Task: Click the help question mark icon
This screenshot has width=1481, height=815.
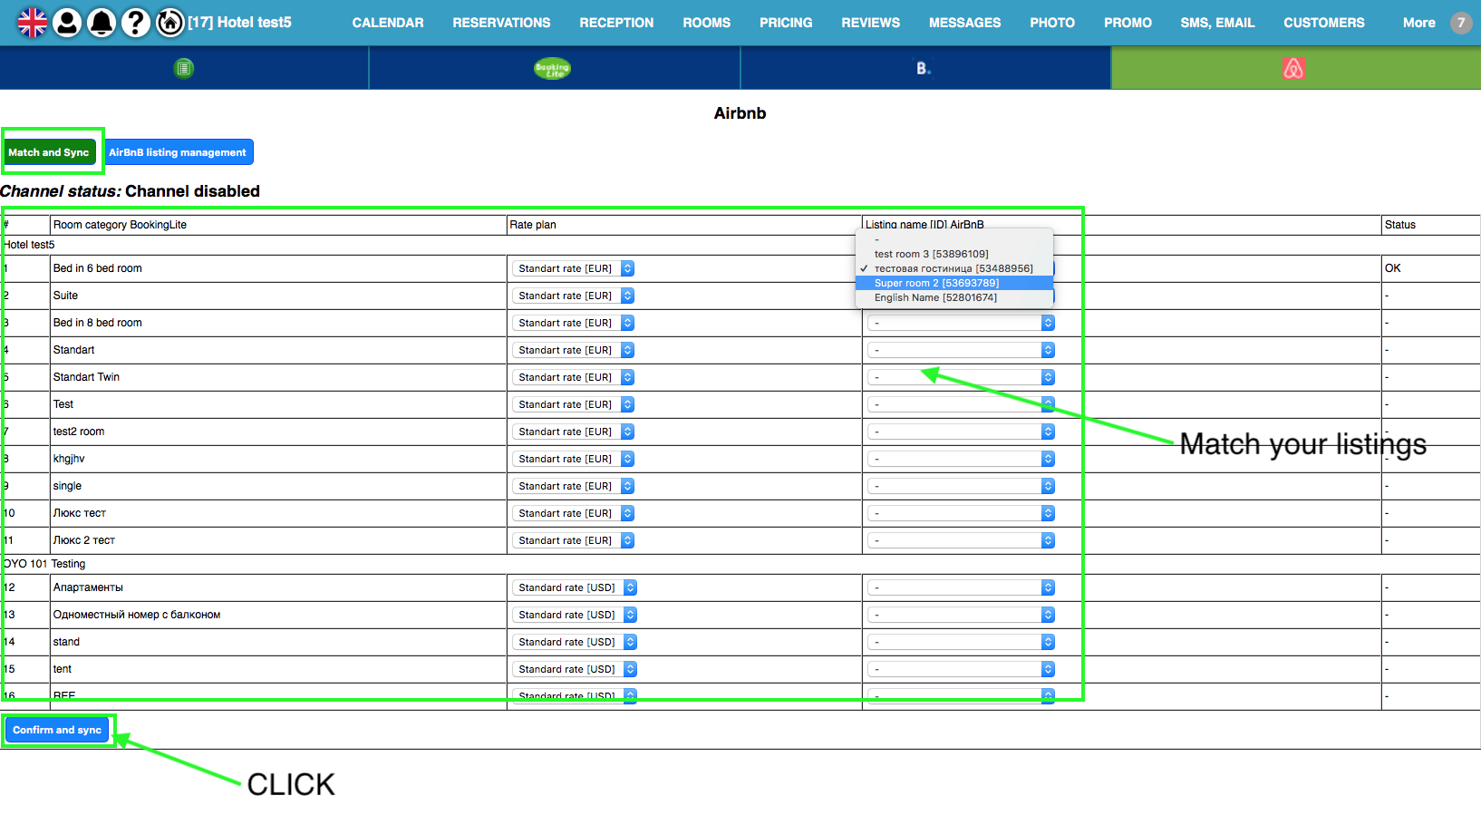Action: (136, 23)
